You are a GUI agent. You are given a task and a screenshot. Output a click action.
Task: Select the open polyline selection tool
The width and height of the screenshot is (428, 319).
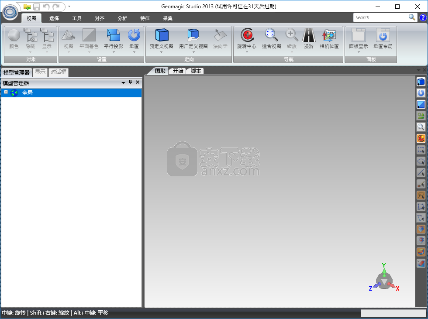(421, 218)
